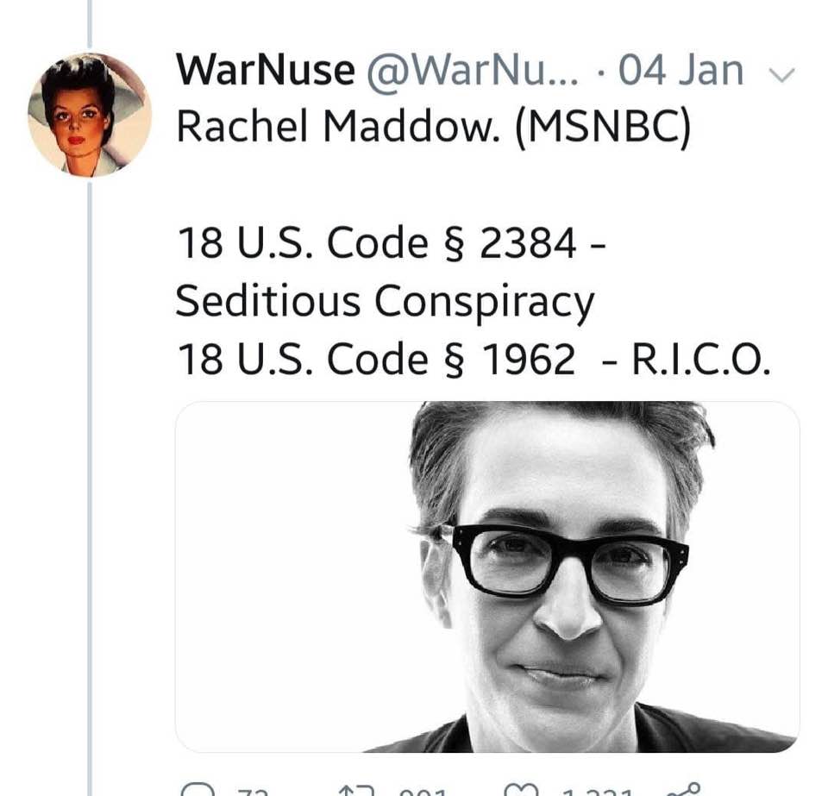Open the attached black-and-white photo
828x796 pixels.
[x=486, y=576]
